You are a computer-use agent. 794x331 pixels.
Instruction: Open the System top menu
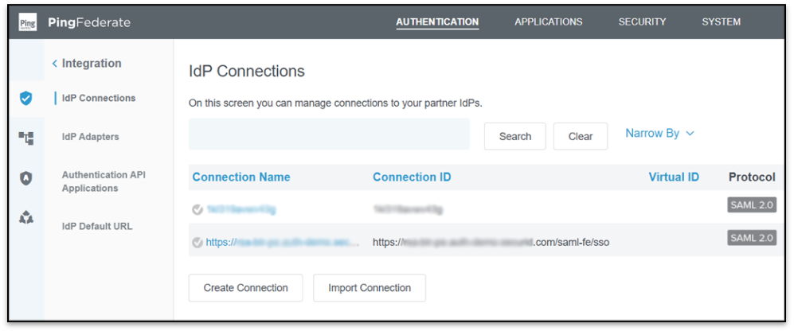pos(721,22)
